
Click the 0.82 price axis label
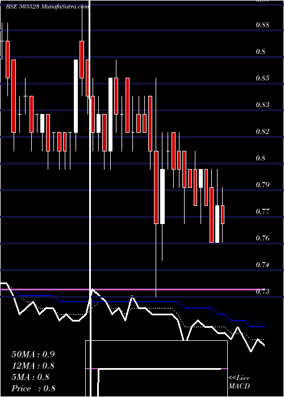click(x=262, y=132)
